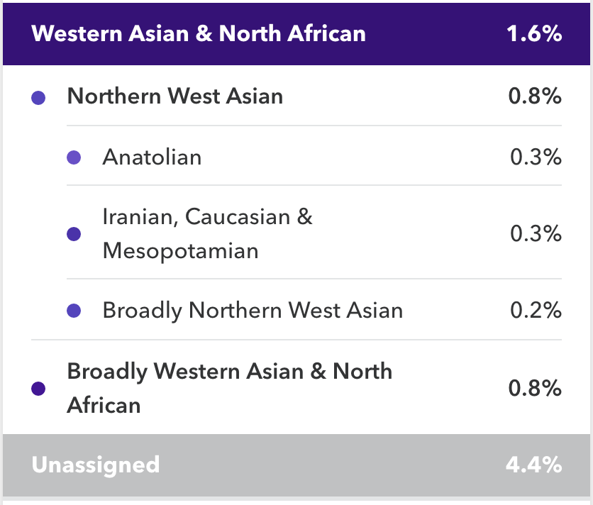Click the 0.3% next to Iranian, Caucasian
The width and height of the screenshot is (593, 505).
pos(536,233)
